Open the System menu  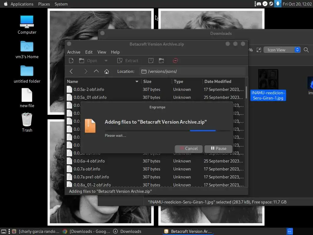[61, 4]
